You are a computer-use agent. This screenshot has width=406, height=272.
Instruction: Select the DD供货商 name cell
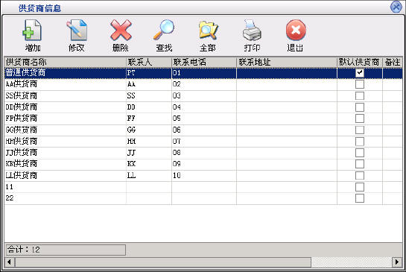point(66,107)
